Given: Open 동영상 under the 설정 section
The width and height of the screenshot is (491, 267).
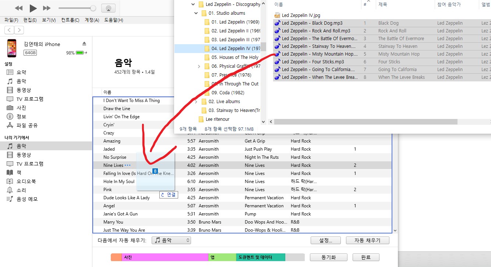Looking at the screenshot, I should point(24,90).
